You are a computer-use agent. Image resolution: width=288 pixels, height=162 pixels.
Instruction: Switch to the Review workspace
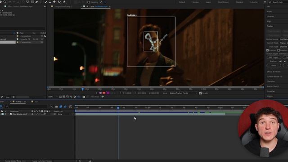point(195,2)
